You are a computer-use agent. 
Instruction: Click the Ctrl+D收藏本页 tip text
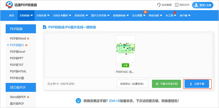tap(121, 101)
